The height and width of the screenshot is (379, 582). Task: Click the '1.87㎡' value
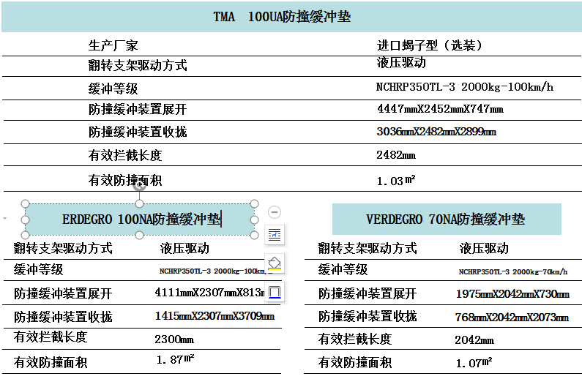tap(175, 359)
